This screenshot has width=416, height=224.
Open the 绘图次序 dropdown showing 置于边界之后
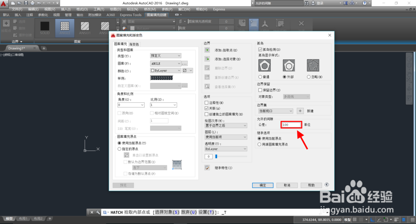tap(226, 125)
